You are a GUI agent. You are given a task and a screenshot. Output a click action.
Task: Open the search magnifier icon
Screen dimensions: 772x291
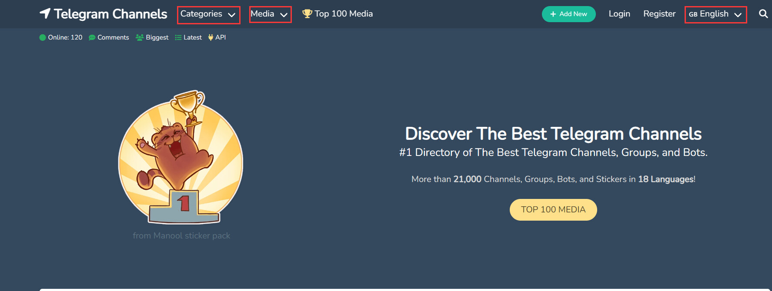[763, 14]
